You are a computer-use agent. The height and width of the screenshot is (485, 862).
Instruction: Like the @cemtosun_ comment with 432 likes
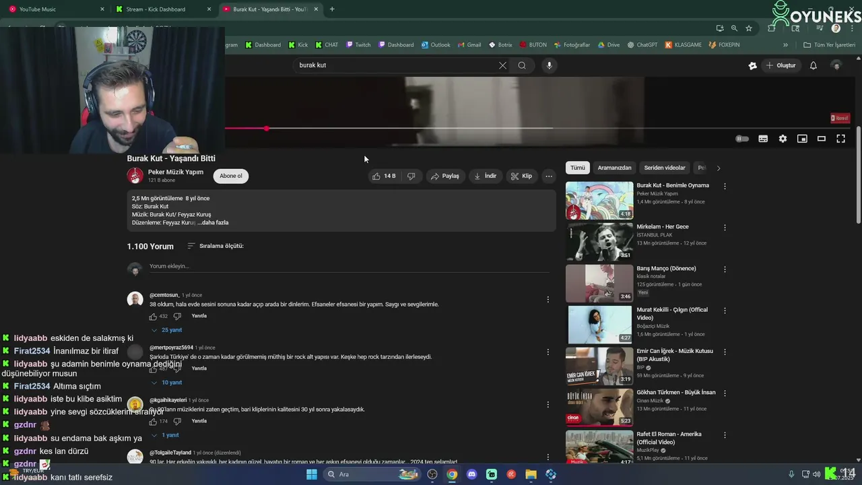pos(154,316)
